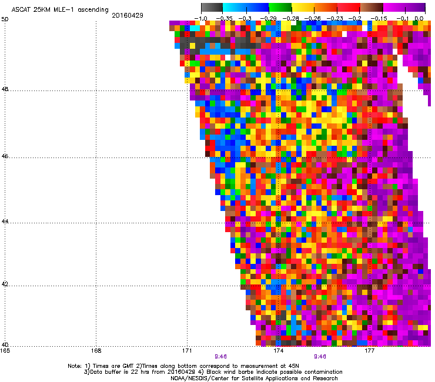Click the -0.28 color bar label

click(x=290, y=19)
